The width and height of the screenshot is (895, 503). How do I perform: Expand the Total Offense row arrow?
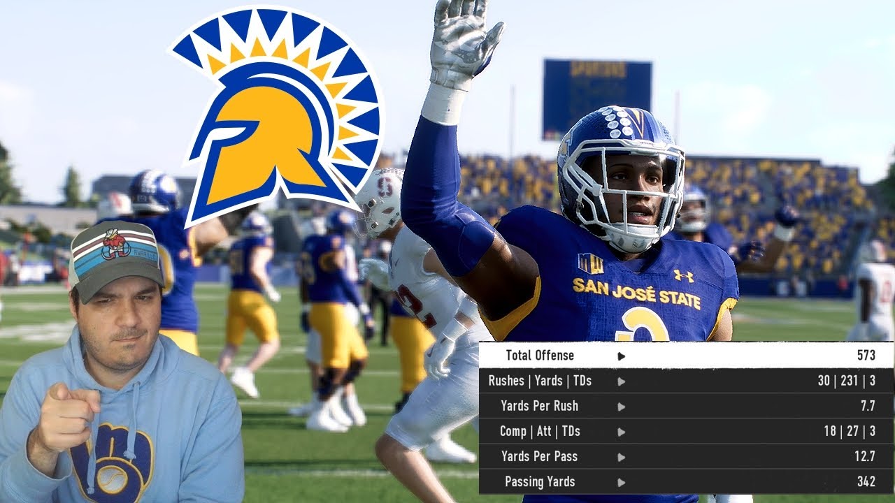tap(621, 356)
